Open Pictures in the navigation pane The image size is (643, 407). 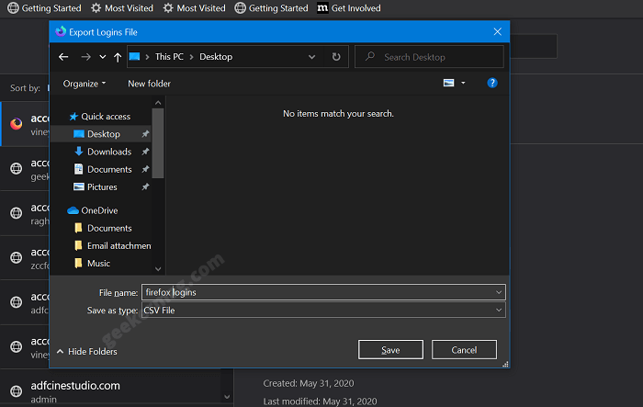click(96, 187)
